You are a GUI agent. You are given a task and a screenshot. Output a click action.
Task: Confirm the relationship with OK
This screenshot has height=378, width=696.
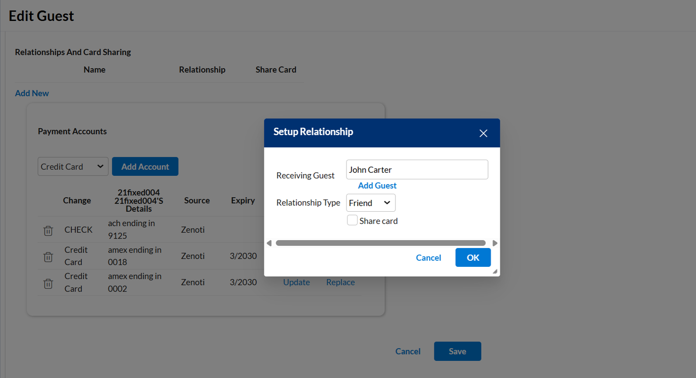tap(473, 258)
